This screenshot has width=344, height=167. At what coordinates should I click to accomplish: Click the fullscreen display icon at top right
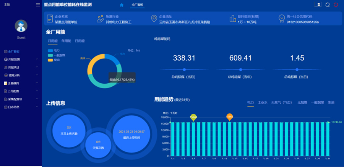tap(318, 5)
